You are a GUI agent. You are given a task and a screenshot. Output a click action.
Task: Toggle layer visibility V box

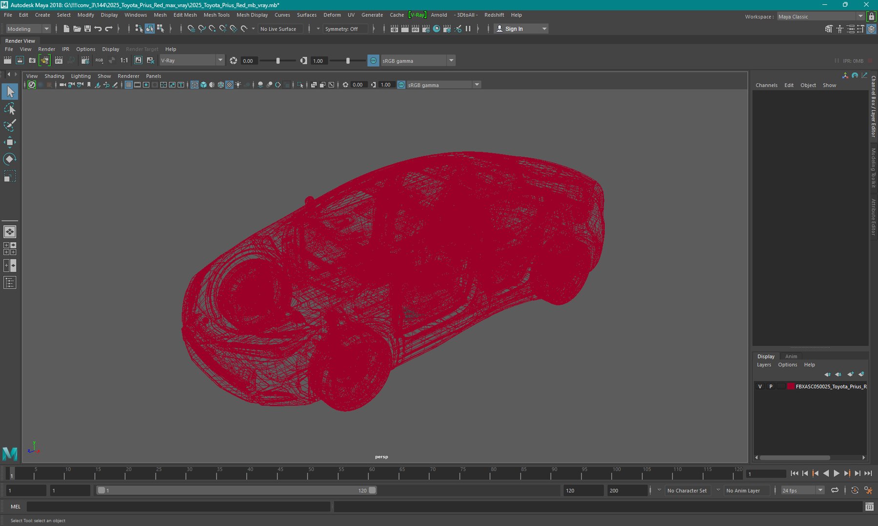pyautogui.click(x=760, y=386)
